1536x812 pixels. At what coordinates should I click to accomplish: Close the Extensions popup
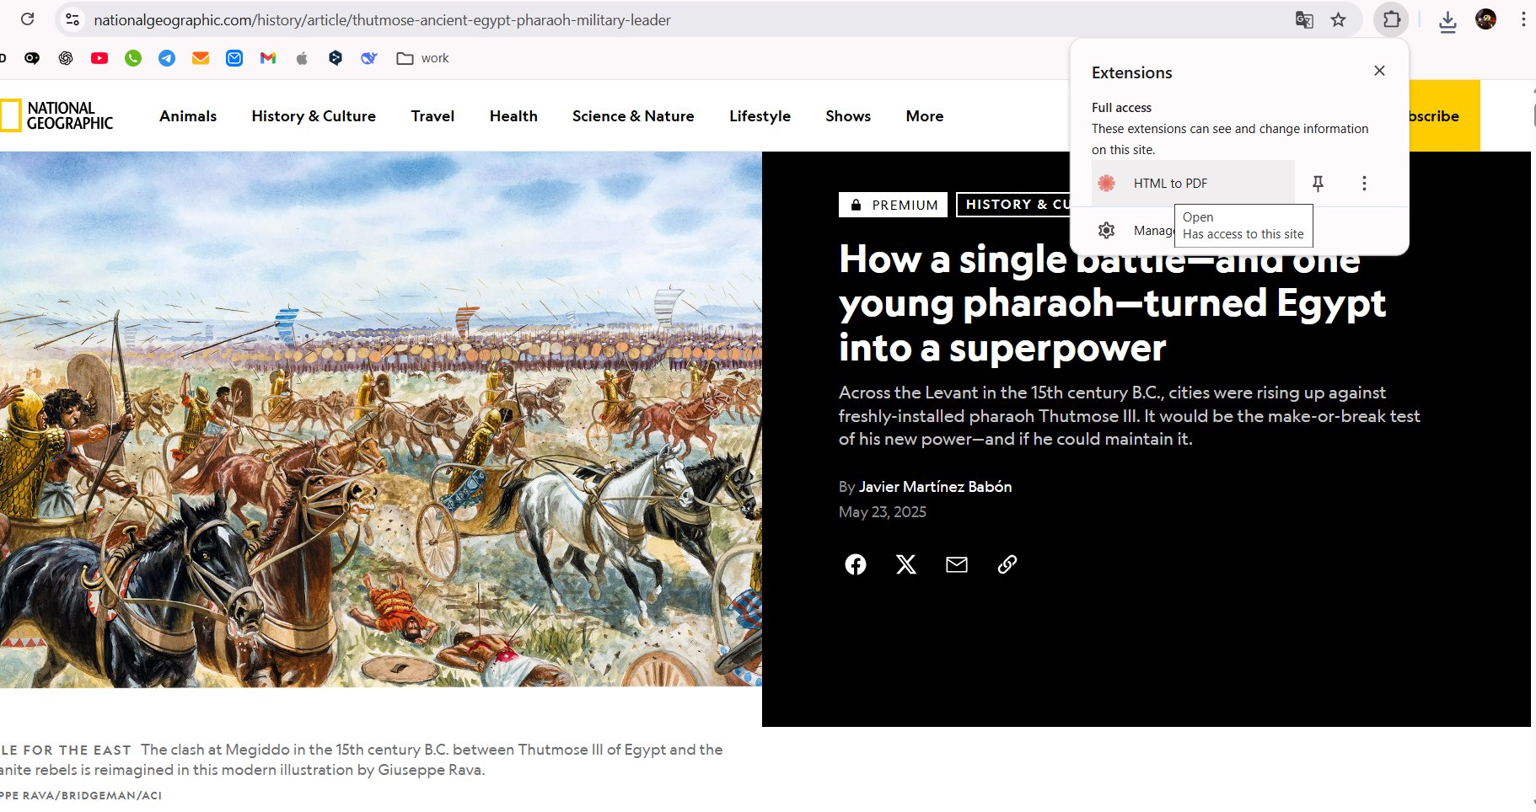(1379, 71)
